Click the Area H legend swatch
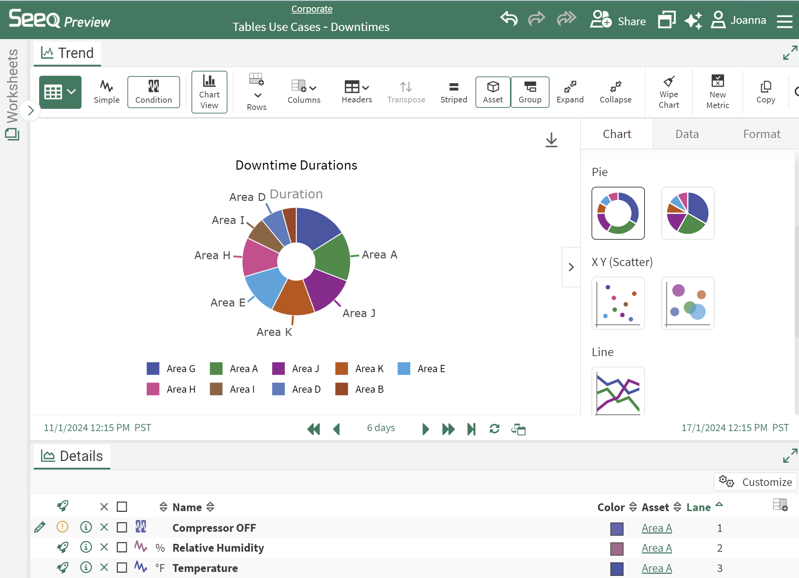The image size is (799, 578). pos(153,389)
